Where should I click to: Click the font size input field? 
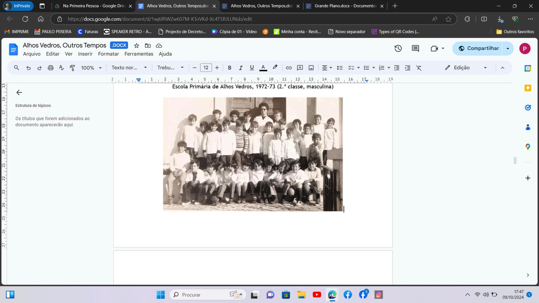(206, 68)
